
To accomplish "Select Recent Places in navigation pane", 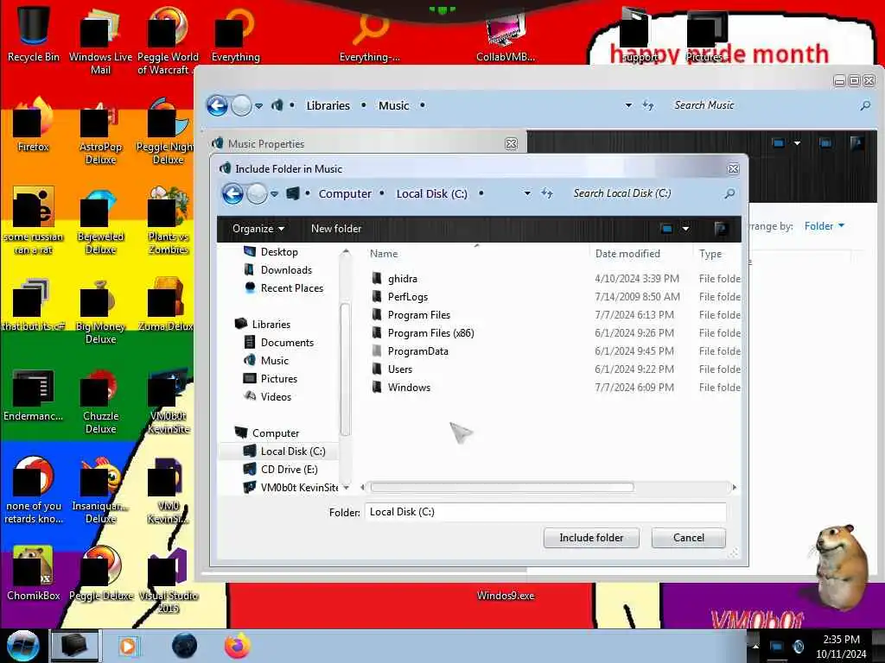I will pos(292,288).
